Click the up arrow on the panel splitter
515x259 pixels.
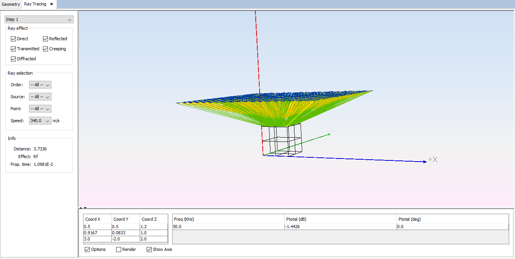[x=80, y=208]
